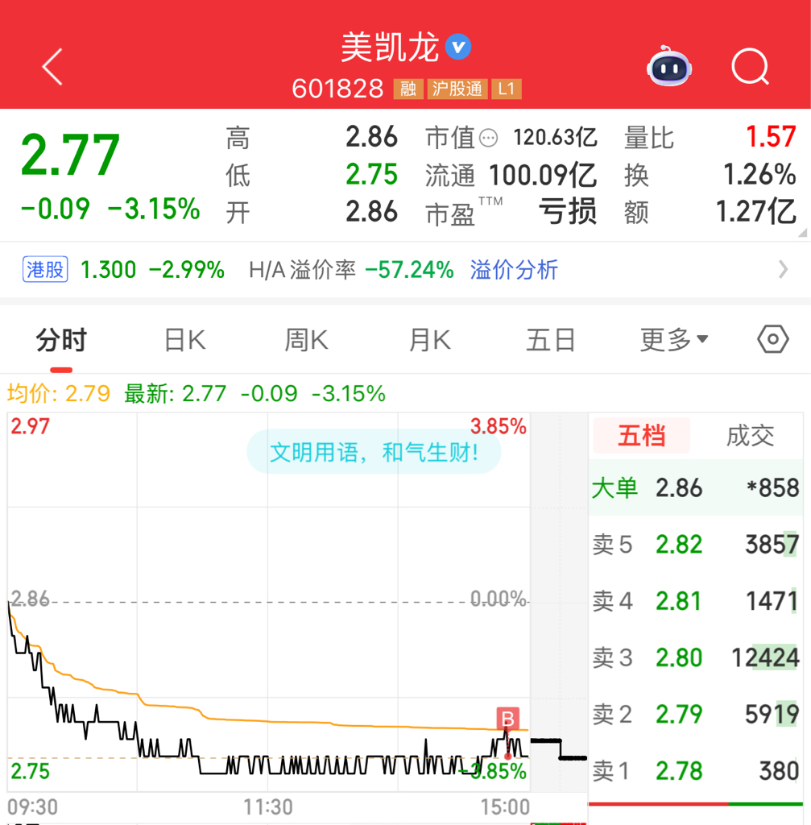Expand quote details corner triangle
Image resolution: width=811 pixels, height=825 pixels.
802,233
